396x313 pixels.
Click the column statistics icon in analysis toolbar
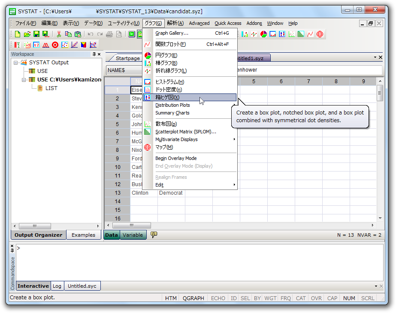coord(17,45)
